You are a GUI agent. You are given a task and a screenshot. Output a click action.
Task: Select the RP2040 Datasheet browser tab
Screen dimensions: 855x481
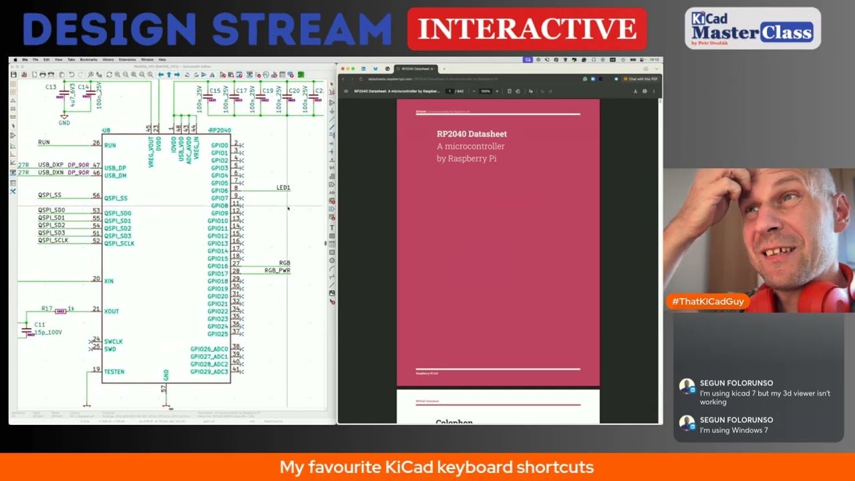[416, 69]
